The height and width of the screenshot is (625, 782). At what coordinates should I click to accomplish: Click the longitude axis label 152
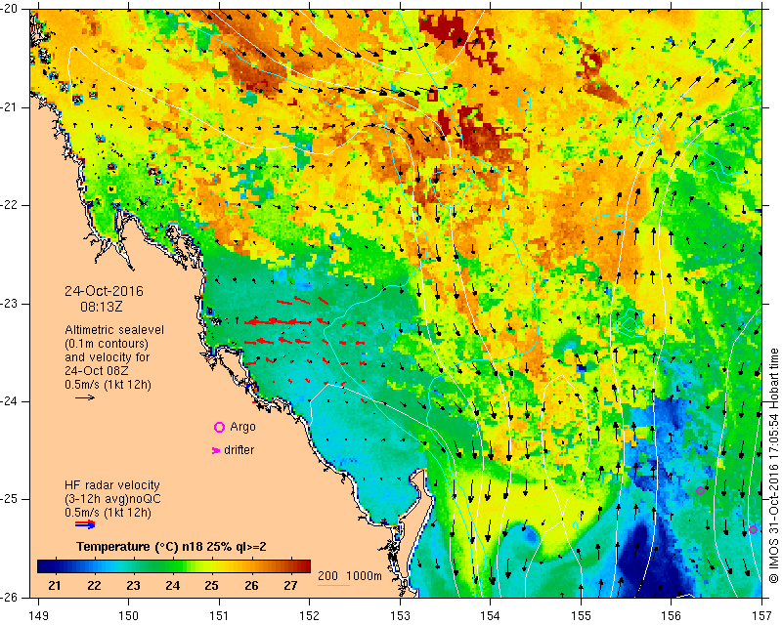tap(309, 616)
